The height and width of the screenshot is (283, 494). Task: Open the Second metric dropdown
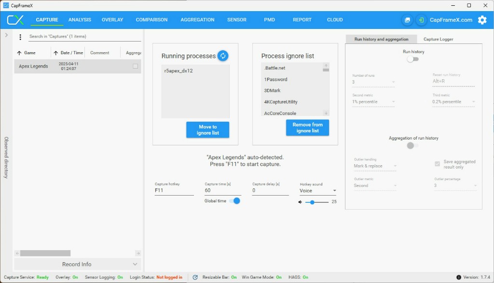(x=373, y=102)
